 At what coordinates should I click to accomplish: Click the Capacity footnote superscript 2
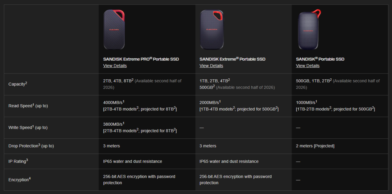coord(26,82)
